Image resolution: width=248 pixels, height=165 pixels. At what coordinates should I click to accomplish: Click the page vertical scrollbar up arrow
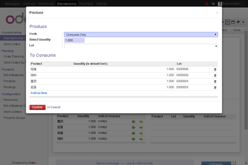point(246,30)
